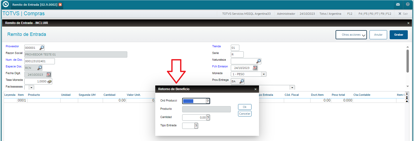Click the Razon Social PROVEEDOR TESTE 01 field

[x=76, y=54]
